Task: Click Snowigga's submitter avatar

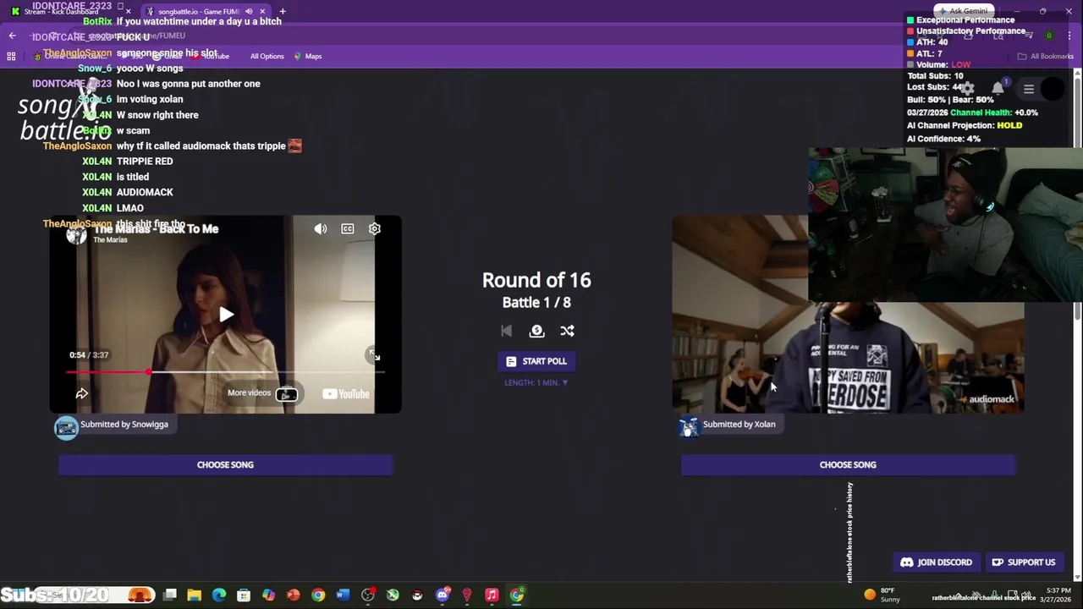Action: tap(66, 427)
